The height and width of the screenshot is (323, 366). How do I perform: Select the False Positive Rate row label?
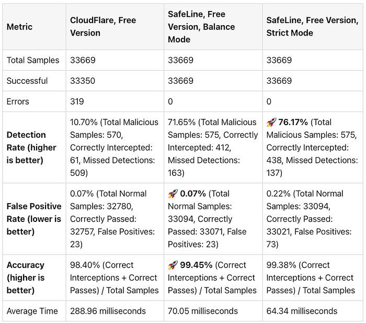pyautogui.click(x=35, y=219)
